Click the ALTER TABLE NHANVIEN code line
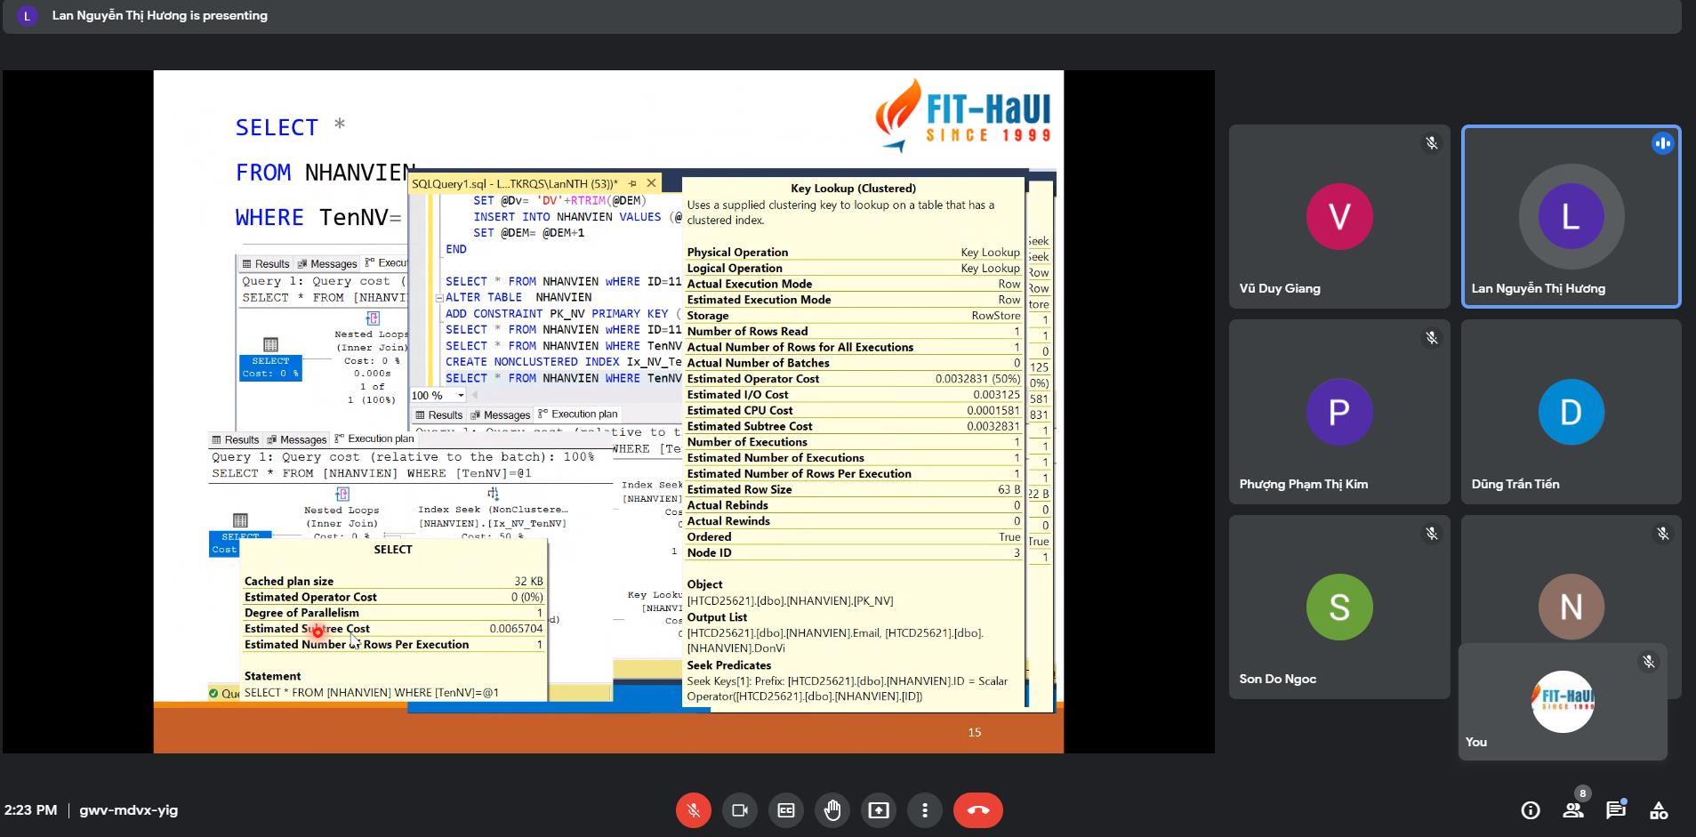The width and height of the screenshot is (1696, 837). (x=518, y=297)
